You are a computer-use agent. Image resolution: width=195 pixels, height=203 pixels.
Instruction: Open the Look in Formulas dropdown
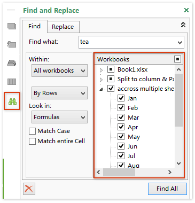coord(59,117)
